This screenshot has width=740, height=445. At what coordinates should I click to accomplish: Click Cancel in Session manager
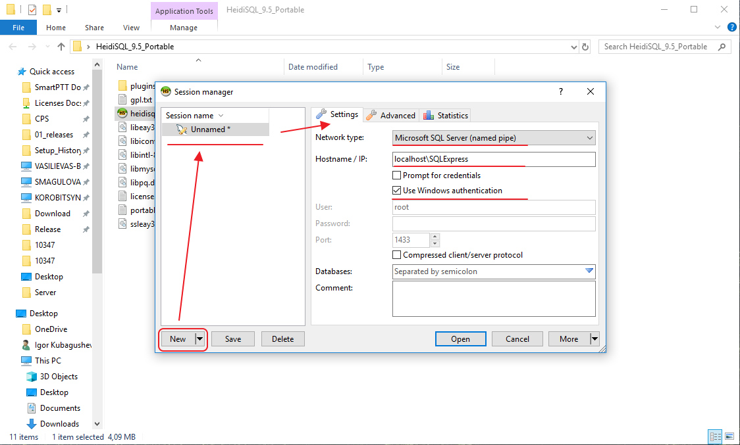(517, 339)
